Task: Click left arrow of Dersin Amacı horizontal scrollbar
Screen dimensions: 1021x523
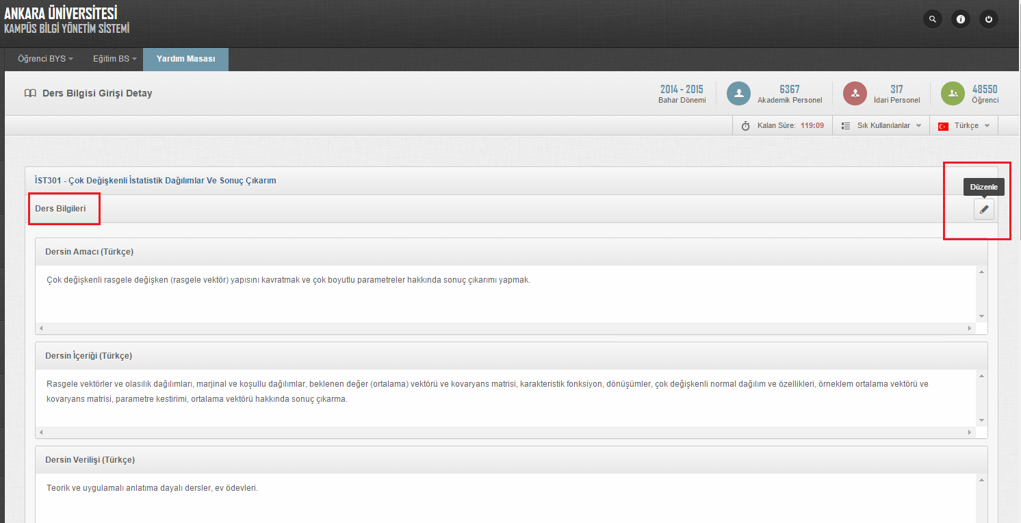Action: tap(41, 329)
